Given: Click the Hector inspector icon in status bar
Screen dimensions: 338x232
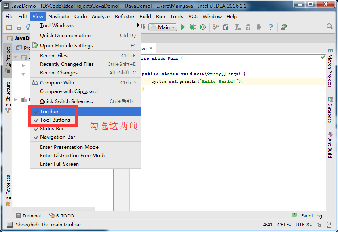Looking at the screenshot, I should click(x=329, y=225).
